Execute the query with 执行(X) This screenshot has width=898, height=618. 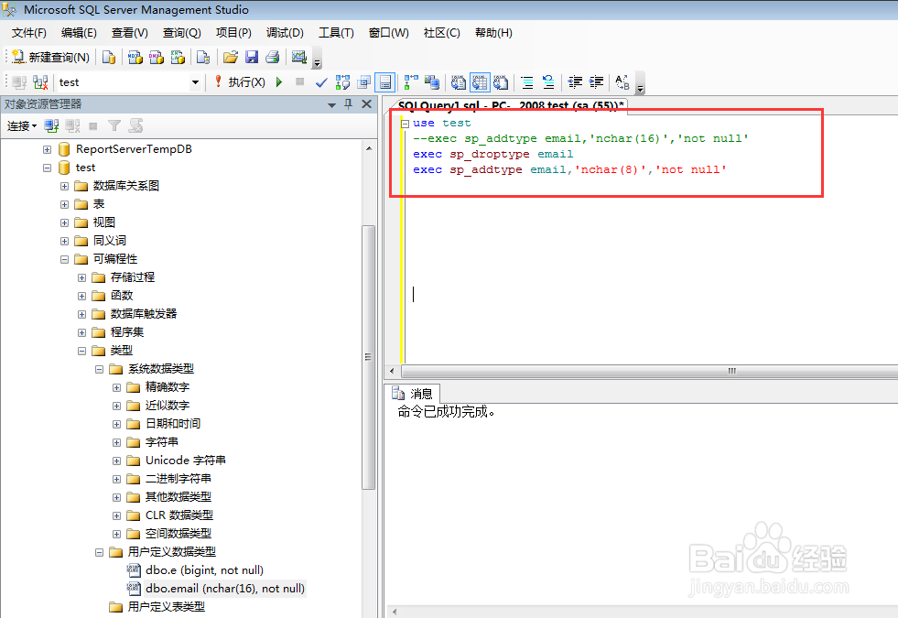click(x=240, y=81)
